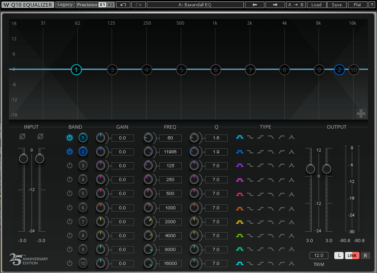The width and height of the screenshot is (377, 273).
Task: Enable band 3 with its power button
Action: click(x=69, y=165)
